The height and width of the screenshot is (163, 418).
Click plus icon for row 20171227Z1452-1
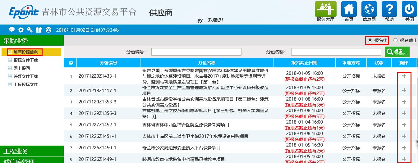[x=404, y=125]
